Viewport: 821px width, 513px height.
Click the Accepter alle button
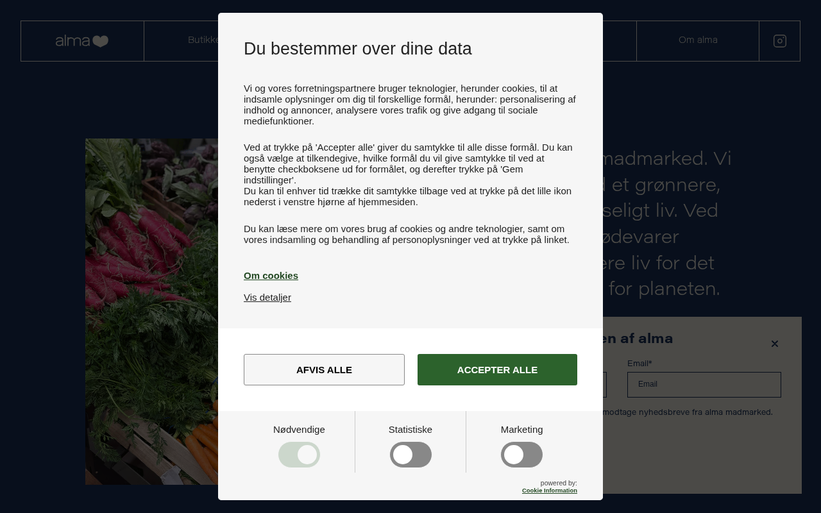497,369
